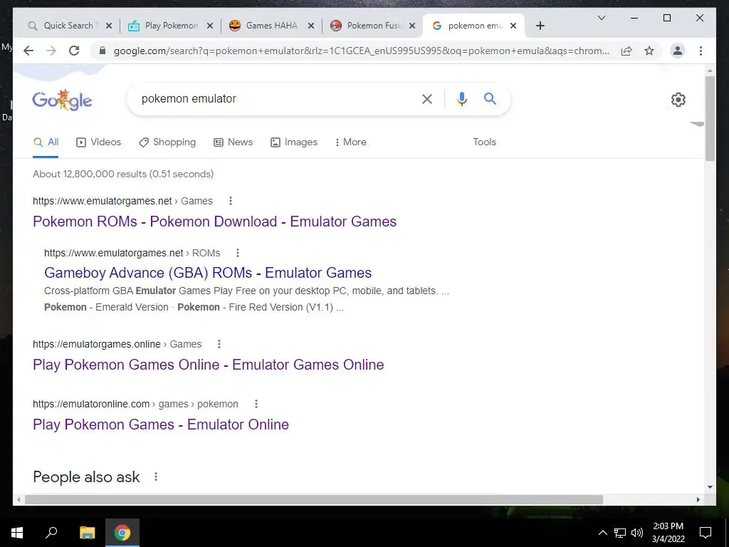Switch to News results

[x=233, y=142]
